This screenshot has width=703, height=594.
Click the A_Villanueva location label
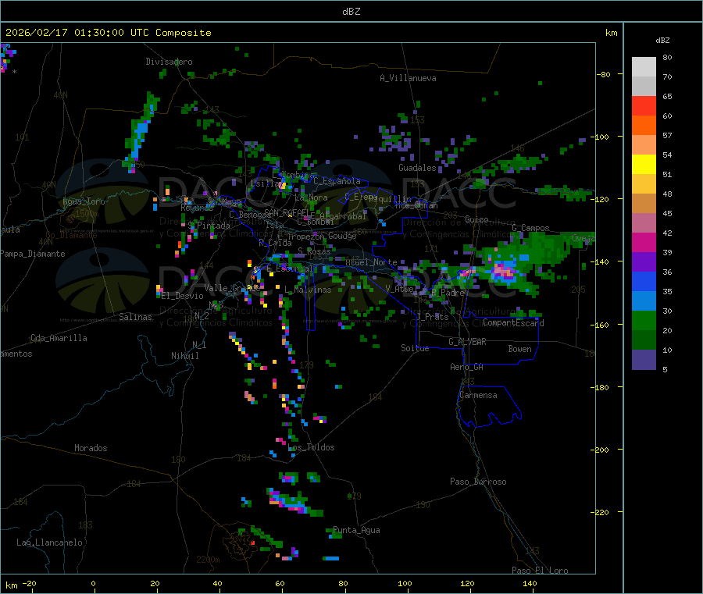click(408, 78)
